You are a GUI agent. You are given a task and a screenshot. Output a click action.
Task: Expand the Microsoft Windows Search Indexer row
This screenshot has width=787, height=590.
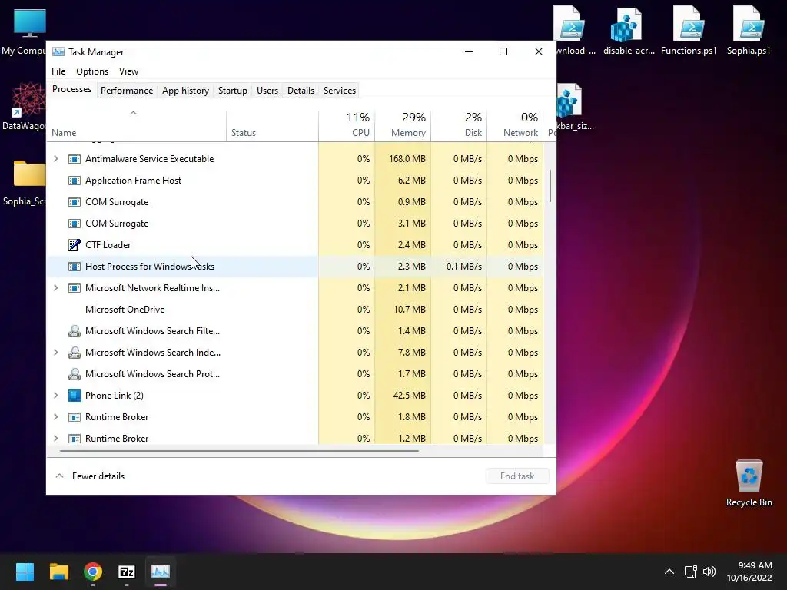point(55,353)
